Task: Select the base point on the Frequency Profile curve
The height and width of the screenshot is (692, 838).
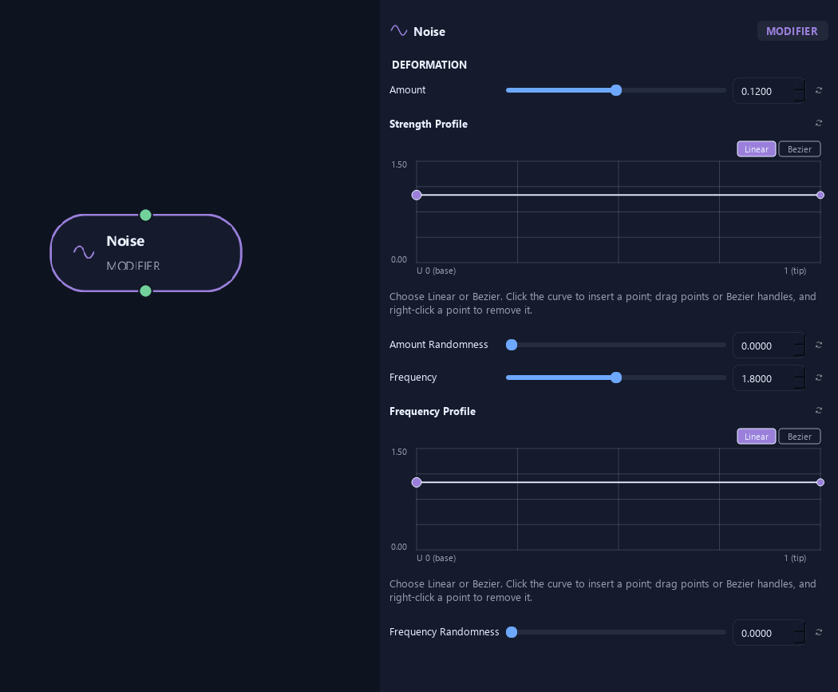Action: [417, 483]
